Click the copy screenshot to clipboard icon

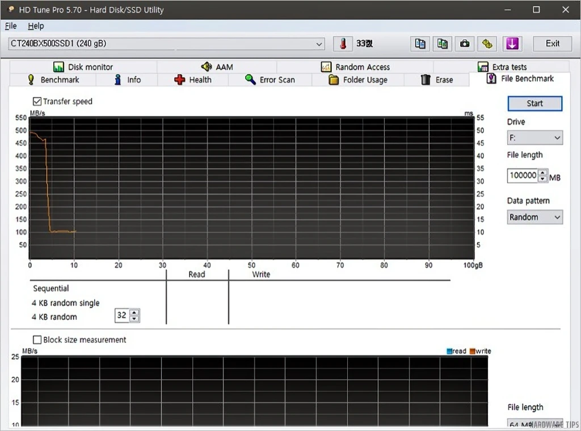pyautogui.click(x=443, y=44)
